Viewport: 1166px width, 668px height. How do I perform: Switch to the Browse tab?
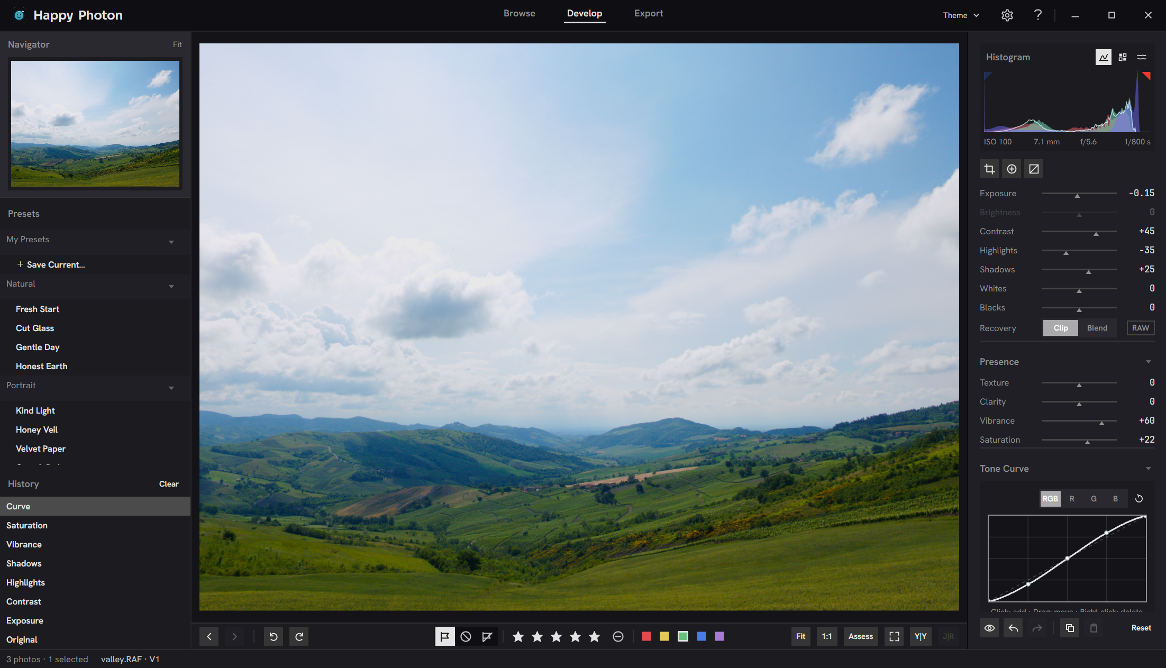(519, 14)
